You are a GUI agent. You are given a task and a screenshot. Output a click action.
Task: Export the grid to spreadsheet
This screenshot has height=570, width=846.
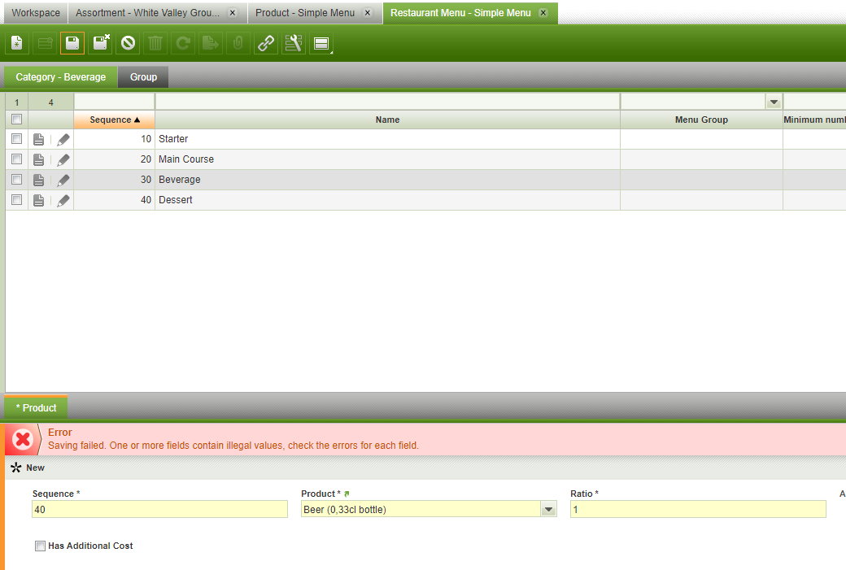point(211,43)
